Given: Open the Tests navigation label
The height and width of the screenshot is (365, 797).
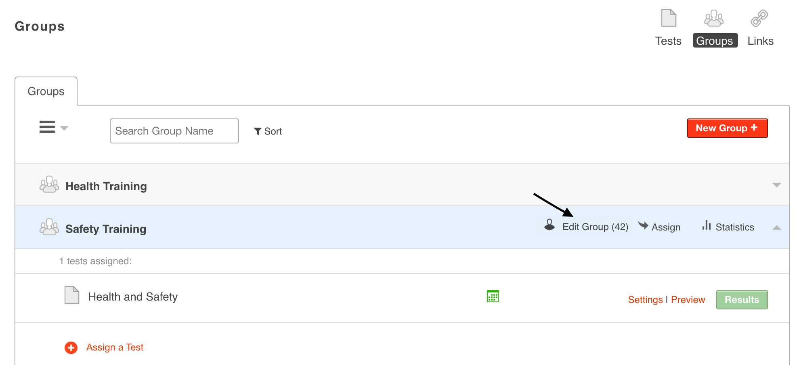Looking at the screenshot, I should click(x=668, y=41).
